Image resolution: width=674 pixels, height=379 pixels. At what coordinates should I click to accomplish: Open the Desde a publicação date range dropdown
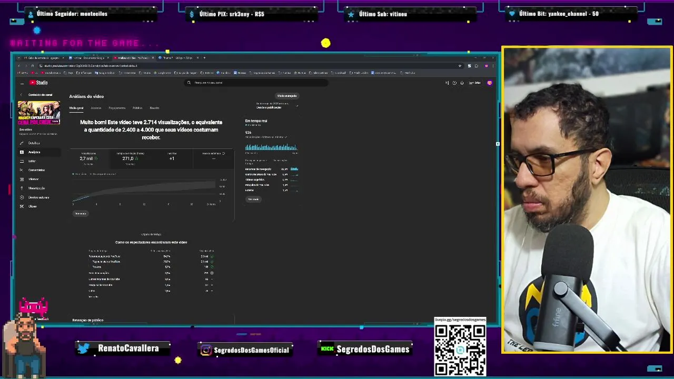pos(277,106)
